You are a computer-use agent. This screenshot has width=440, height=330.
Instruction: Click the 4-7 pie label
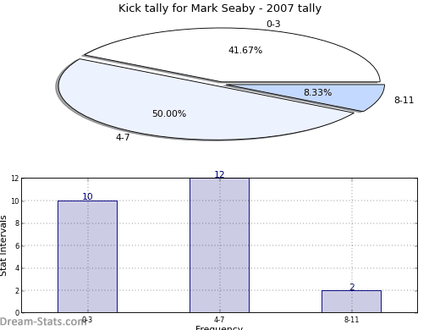[123, 137]
